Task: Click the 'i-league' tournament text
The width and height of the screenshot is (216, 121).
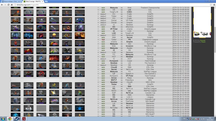Action: click(x=150, y=97)
